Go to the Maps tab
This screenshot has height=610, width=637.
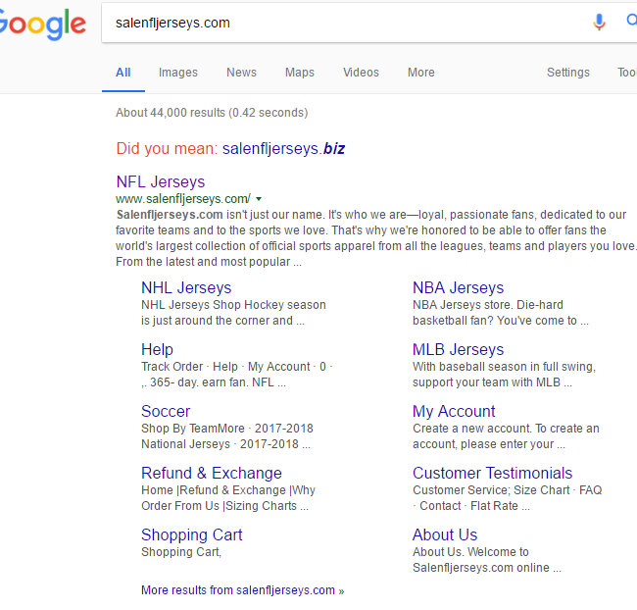pos(300,73)
